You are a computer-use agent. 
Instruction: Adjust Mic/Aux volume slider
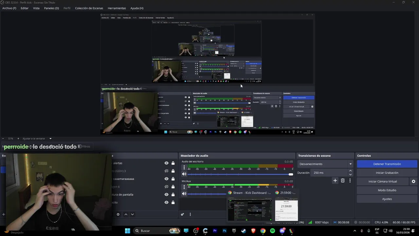pos(207,194)
